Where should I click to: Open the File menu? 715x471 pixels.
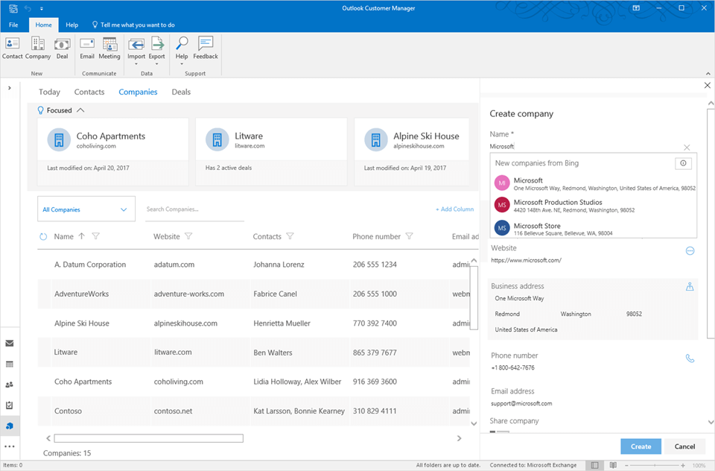[13, 25]
